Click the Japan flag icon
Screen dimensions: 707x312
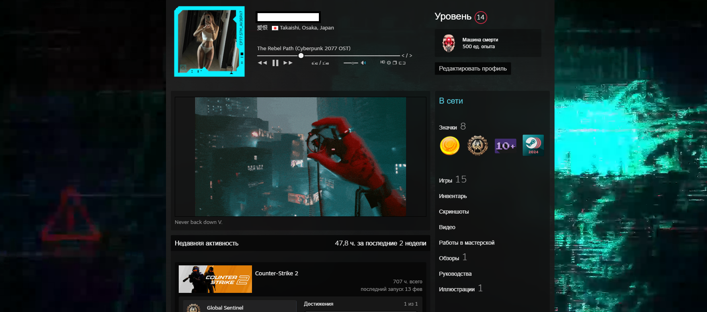coord(275,28)
